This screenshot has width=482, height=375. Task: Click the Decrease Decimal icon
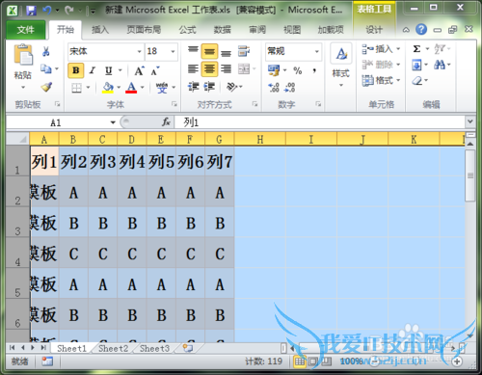[x=289, y=87]
